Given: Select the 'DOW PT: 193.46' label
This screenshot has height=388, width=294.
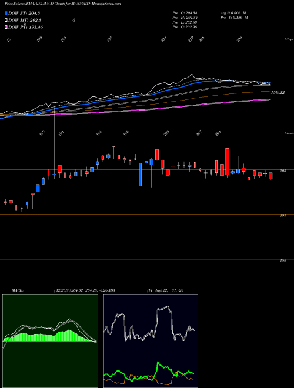Looking at the screenshot, I should pyautogui.click(x=25, y=27).
